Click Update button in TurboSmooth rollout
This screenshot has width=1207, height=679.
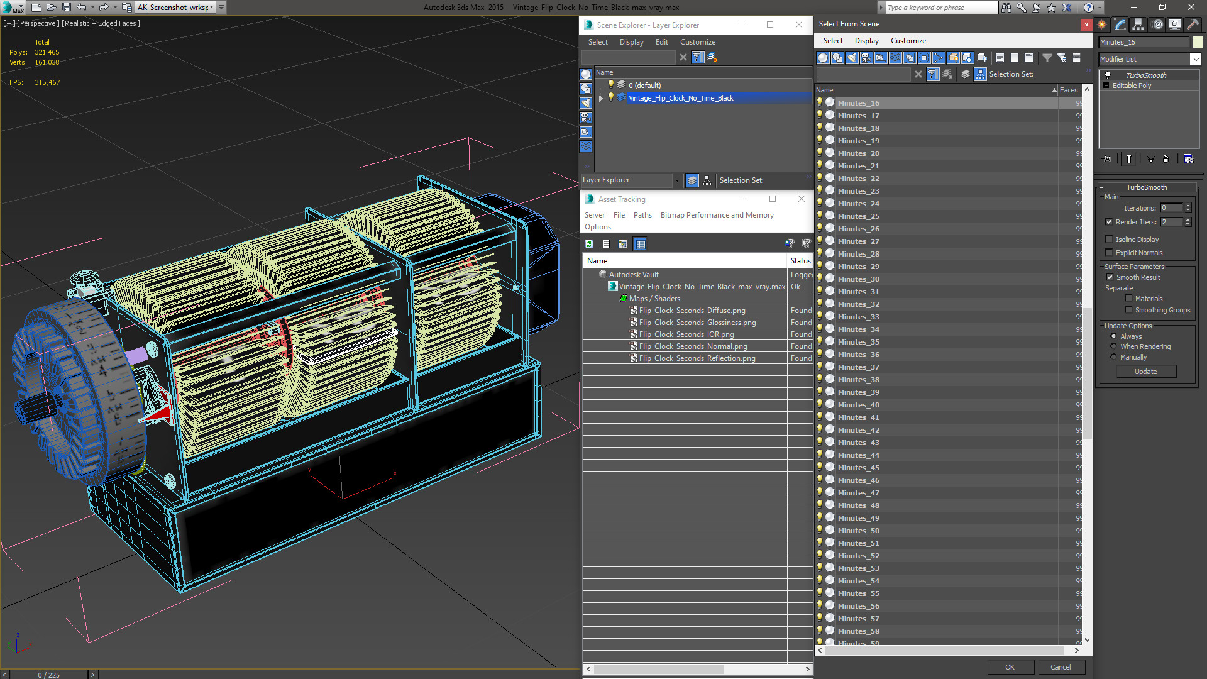tap(1145, 372)
